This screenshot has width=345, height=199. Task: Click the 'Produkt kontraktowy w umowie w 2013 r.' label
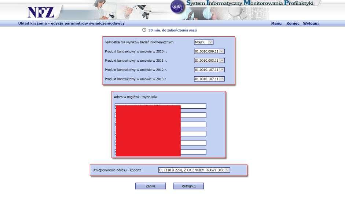pyautogui.click(x=136, y=79)
